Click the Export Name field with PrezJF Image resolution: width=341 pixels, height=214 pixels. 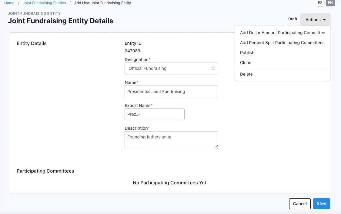coord(155,114)
